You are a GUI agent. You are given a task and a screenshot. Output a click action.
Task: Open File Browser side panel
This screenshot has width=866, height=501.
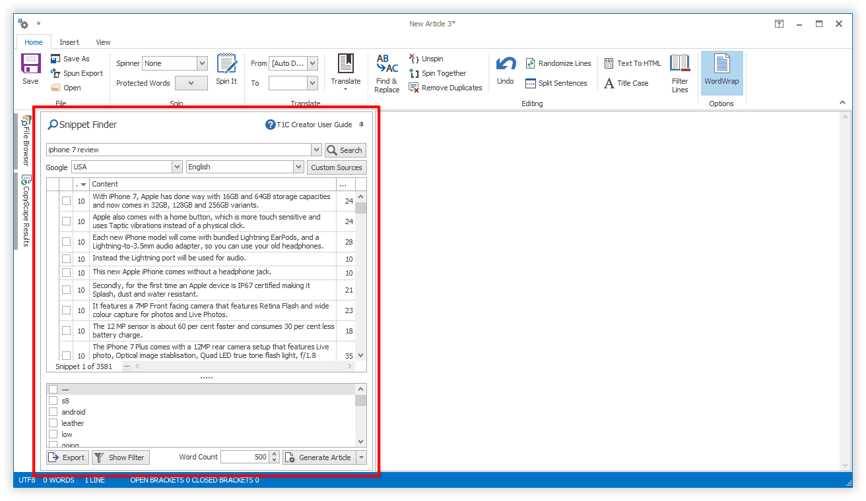(26, 140)
